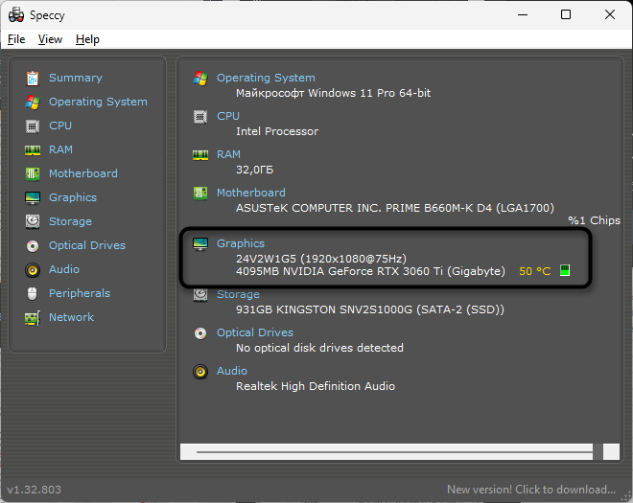Click the Realtek High Definition Audio text

point(316,386)
